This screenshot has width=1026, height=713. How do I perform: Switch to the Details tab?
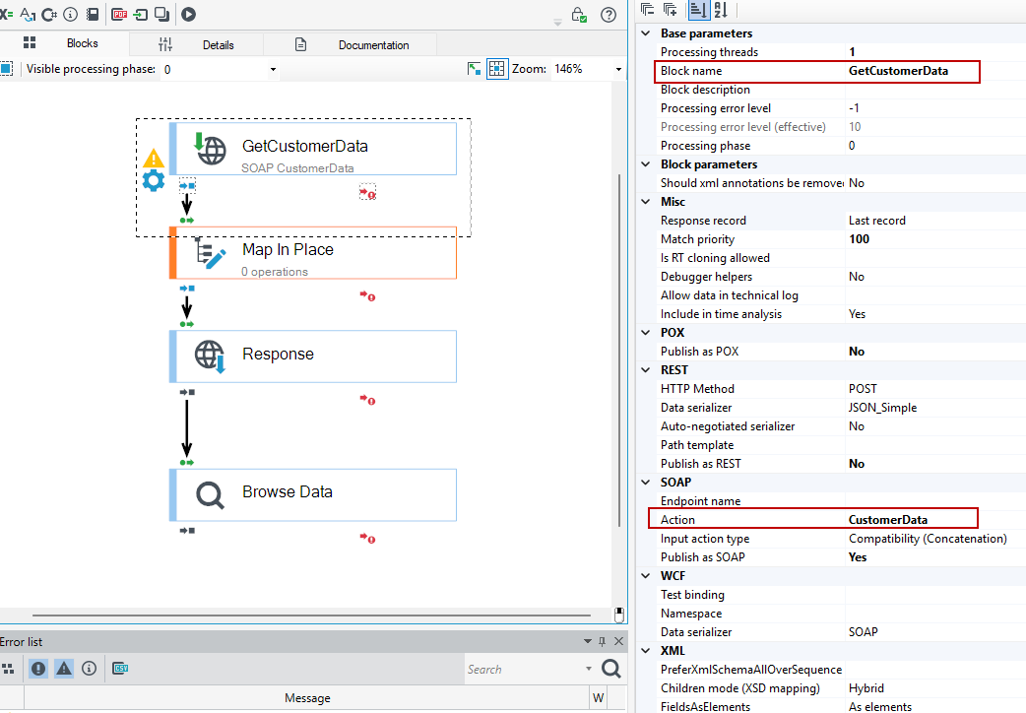pos(196,44)
